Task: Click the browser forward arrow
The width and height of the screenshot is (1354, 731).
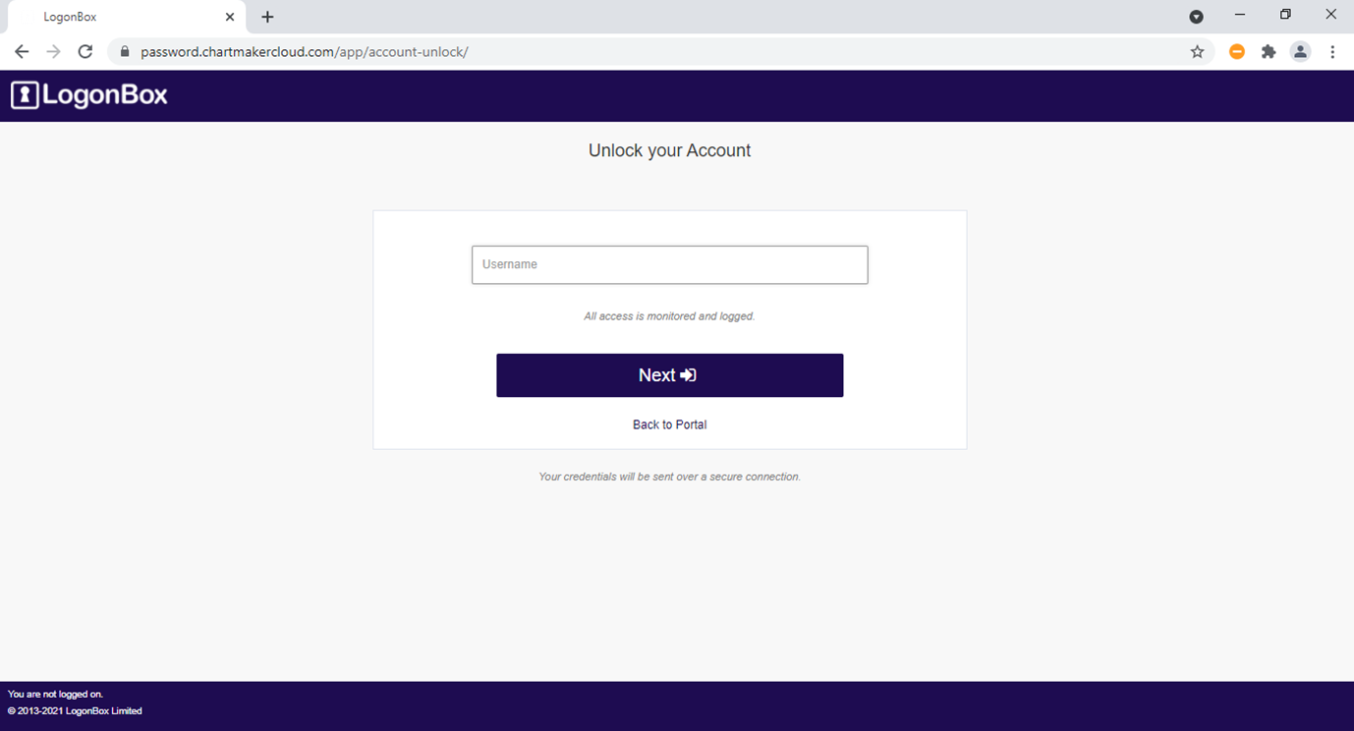Action: 53,52
